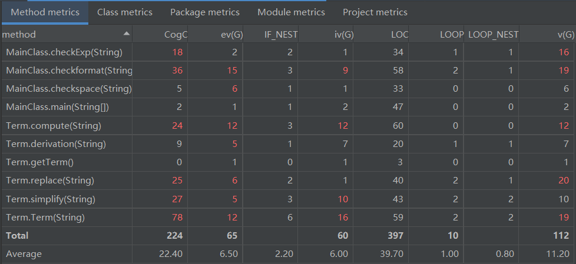This screenshot has height=264, width=576.
Task: Click the Average row label
Action: pyautogui.click(x=24, y=254)
